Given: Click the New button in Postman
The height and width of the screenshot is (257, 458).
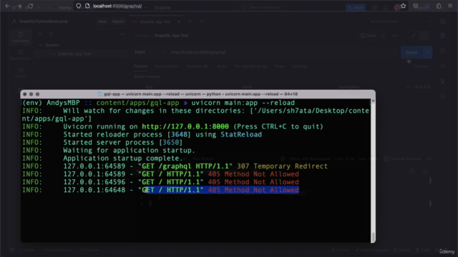Looking at the screenshot, I should click(x=102, y=21).
